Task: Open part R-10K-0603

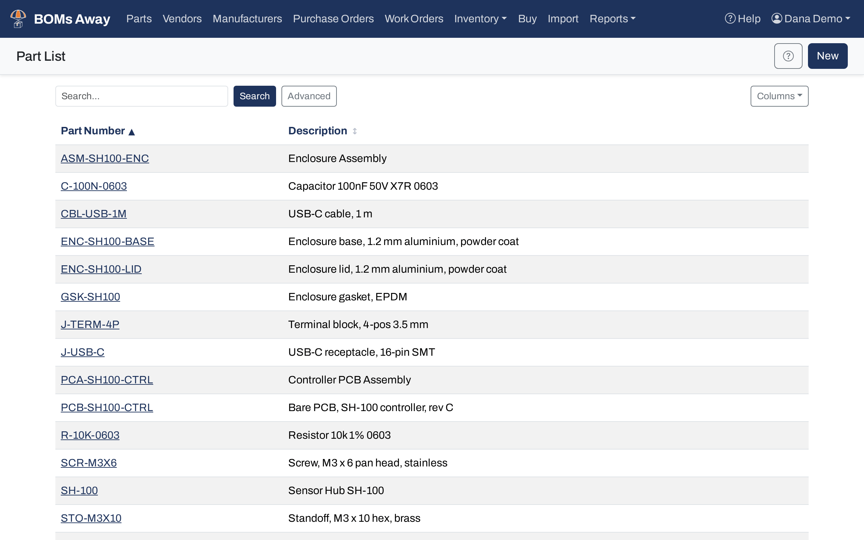Action: click(x=90, y=435)
